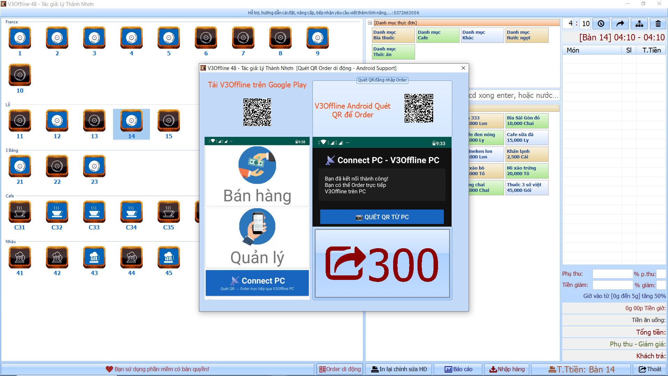Add Thuốc 3 số việt item
Viewport: 668px width, 376px height.
pyautogui.click(x=527, y=188)
